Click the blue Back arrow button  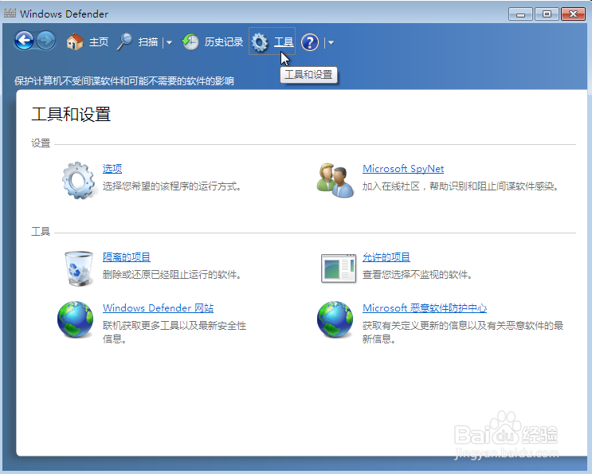pyautogui.click(x=24, y=41)
